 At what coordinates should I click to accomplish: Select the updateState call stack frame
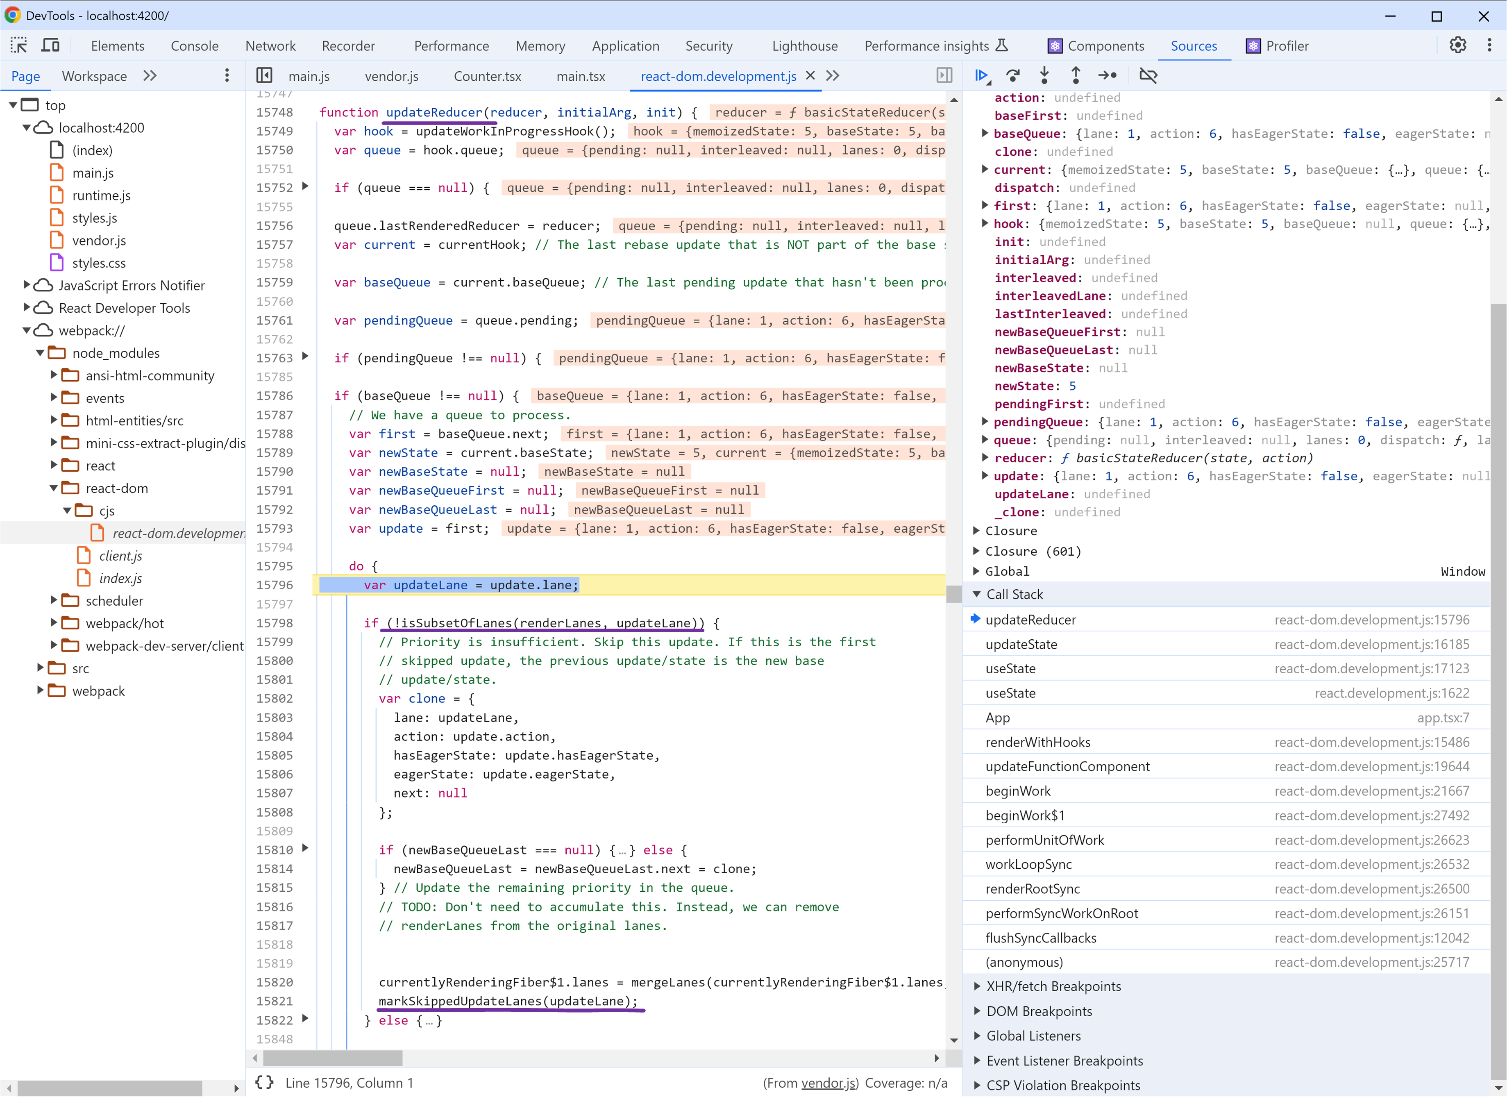click(1226, 644)
